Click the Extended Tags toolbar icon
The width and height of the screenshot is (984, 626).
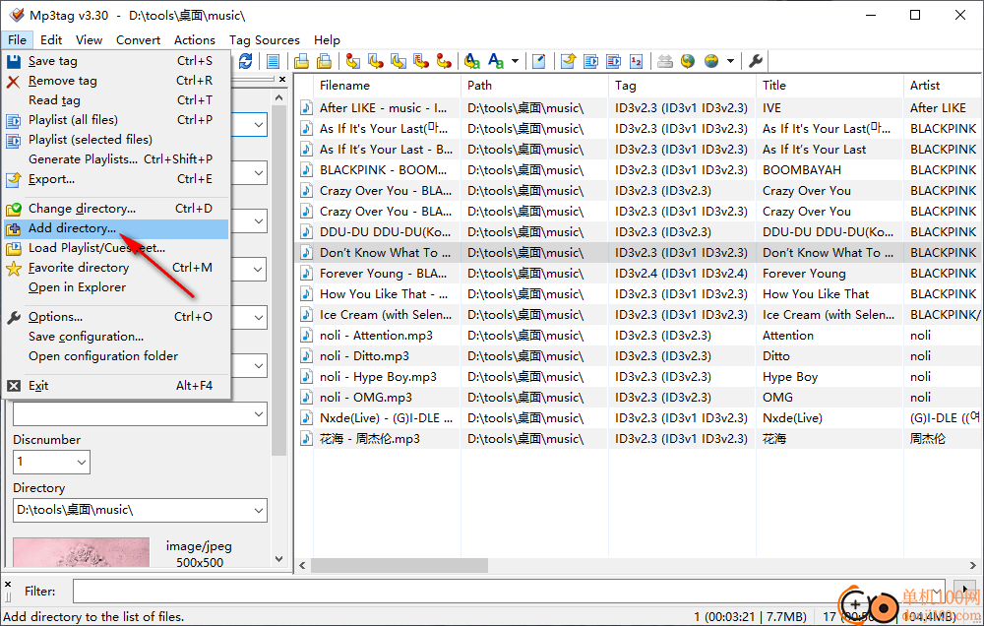point(538,61)
